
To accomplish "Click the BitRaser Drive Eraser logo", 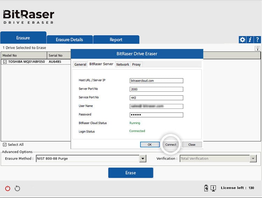I will (x=29, y=17).
